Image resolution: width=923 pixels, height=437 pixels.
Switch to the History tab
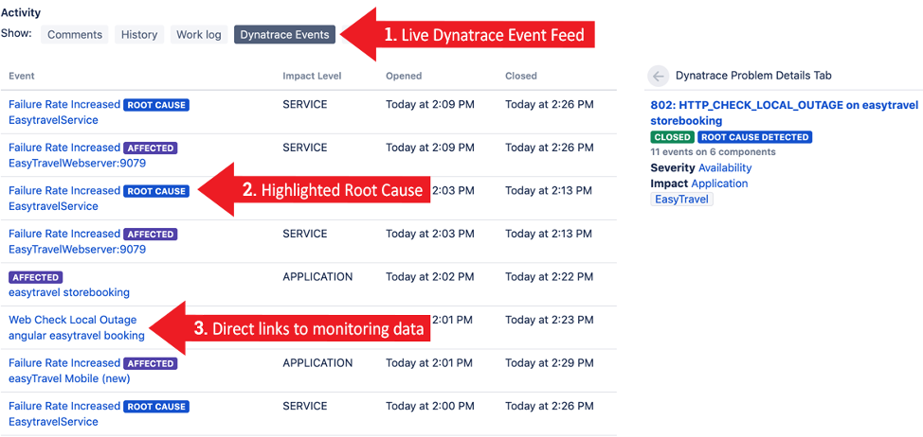tap(139, 35)
